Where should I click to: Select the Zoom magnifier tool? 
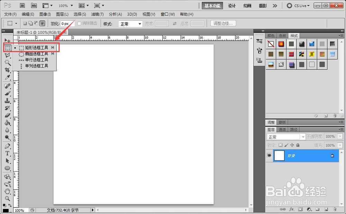click(x=7, y=198)
